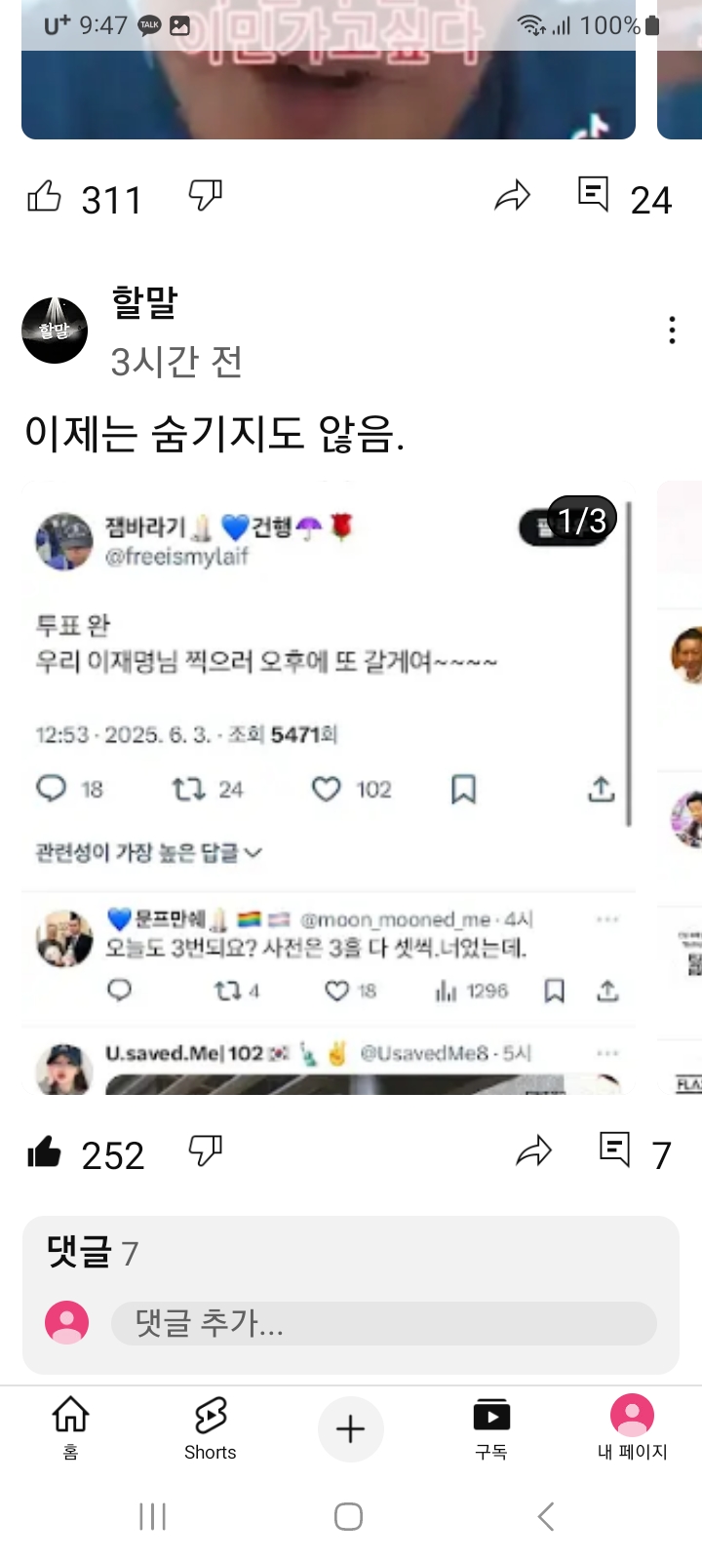Go to the 홈 tab

(70, 1427)
